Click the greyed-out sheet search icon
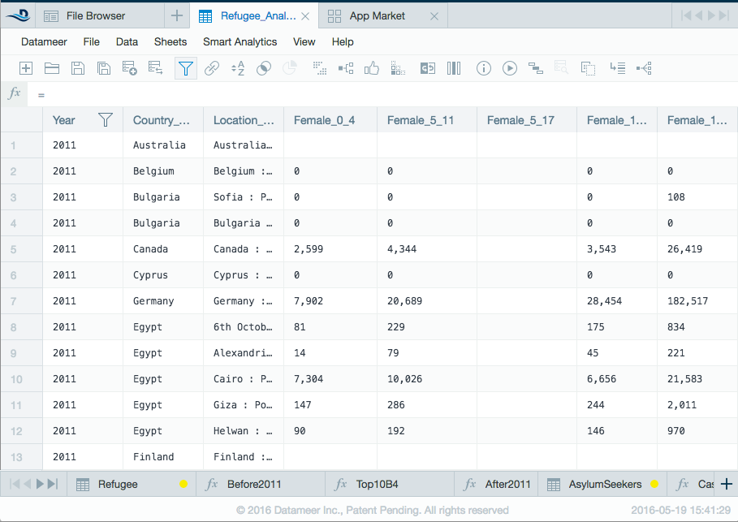The image size is (738, 522). click(561, 67)
